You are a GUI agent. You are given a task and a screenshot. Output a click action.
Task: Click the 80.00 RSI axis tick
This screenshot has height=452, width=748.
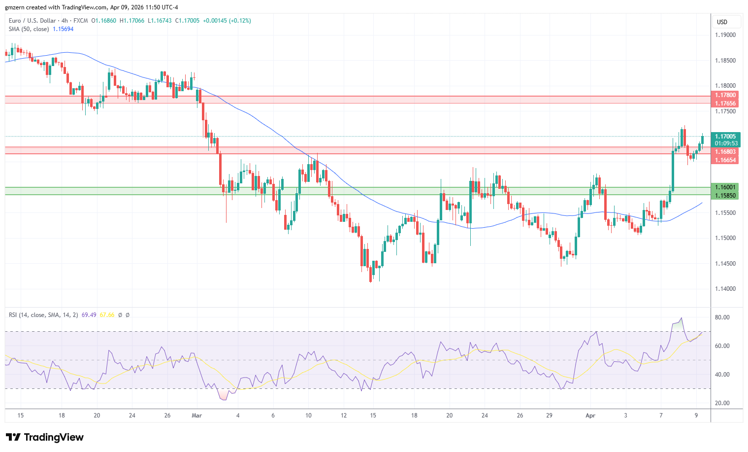722,317
